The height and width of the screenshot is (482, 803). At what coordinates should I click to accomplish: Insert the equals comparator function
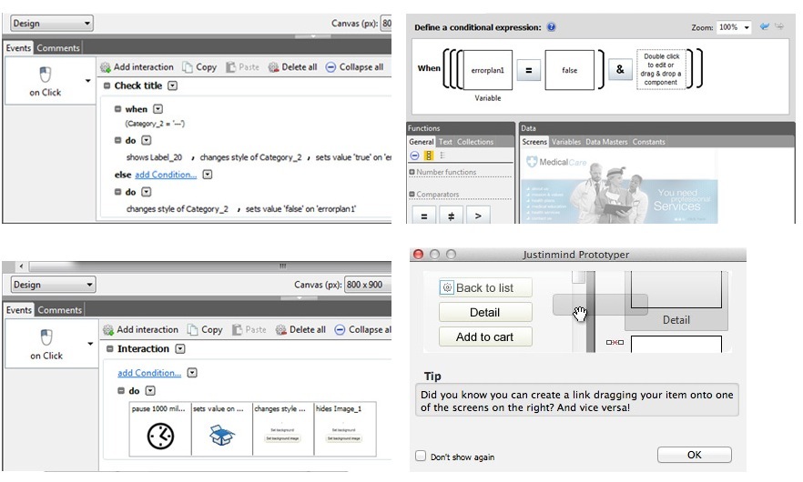(424, 216)
